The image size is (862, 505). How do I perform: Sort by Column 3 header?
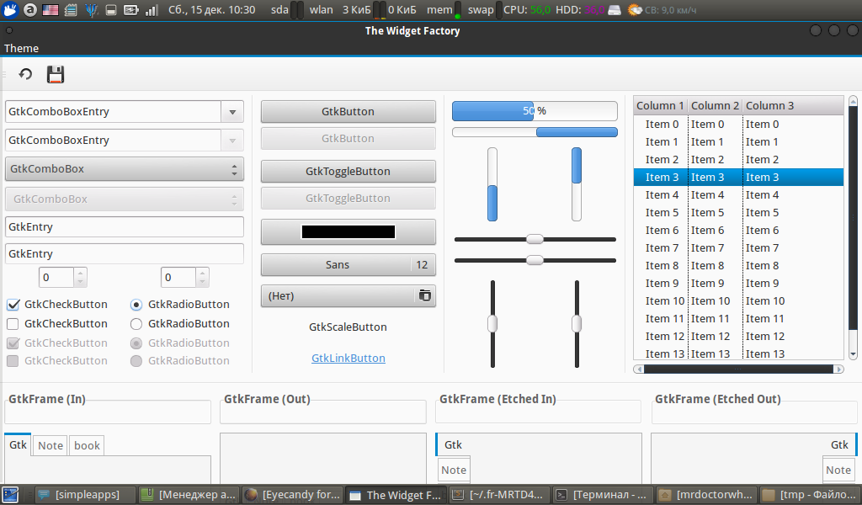click(x=793, y=105)
